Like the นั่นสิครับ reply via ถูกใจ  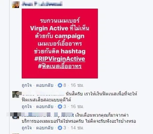click(x=27, y=106)
